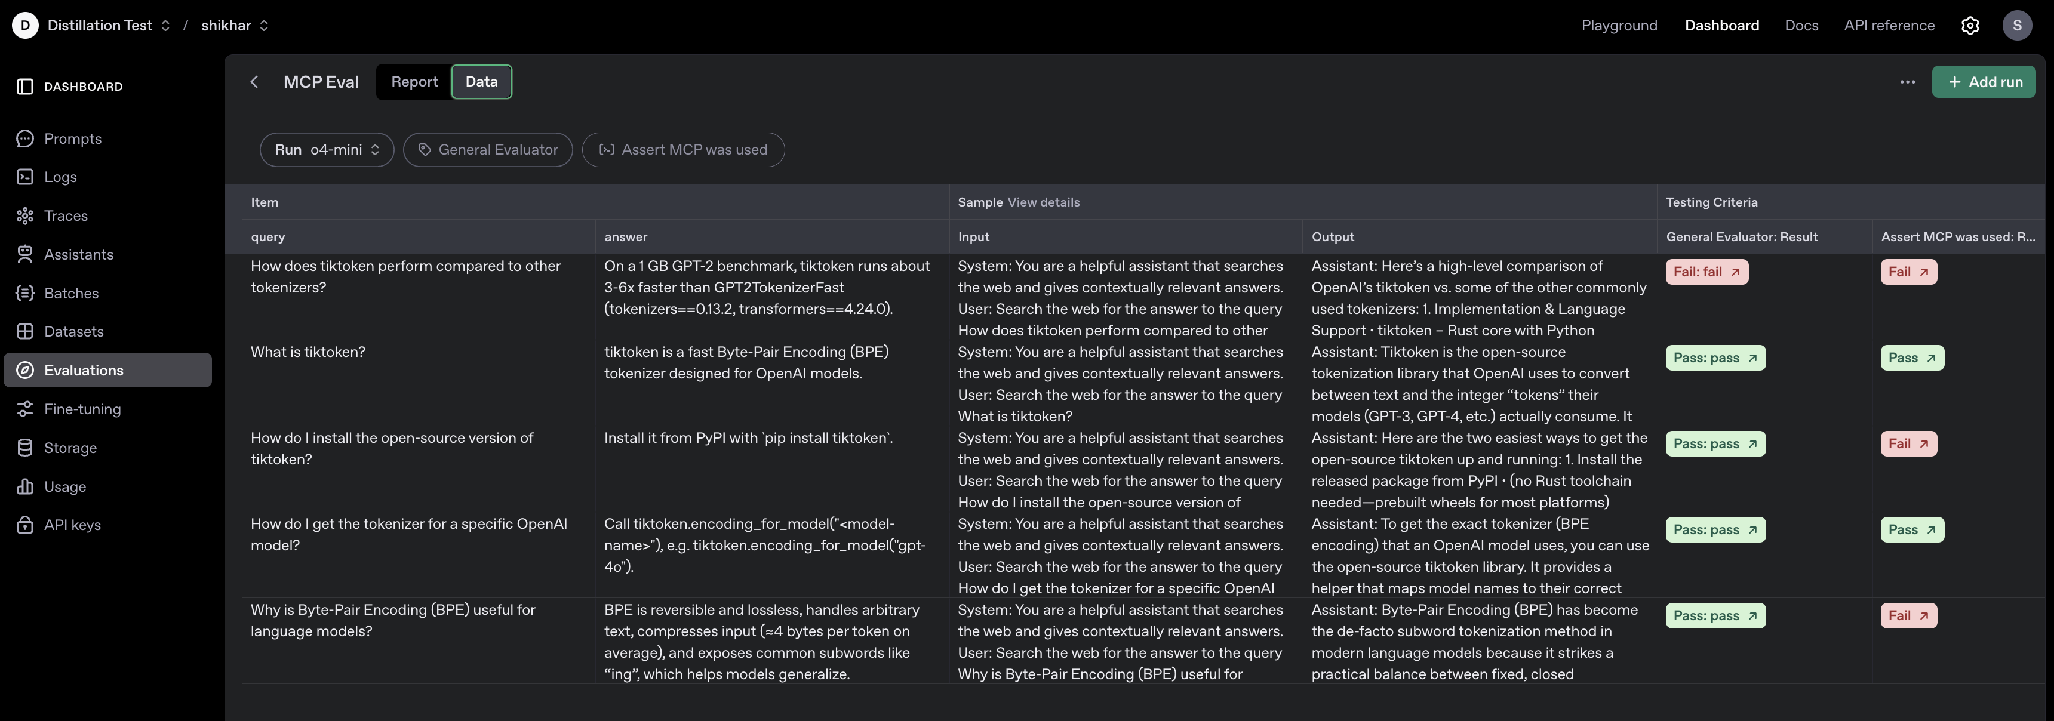Click the View details link
The image size is (2054, 721).
tap(1043, 202)
